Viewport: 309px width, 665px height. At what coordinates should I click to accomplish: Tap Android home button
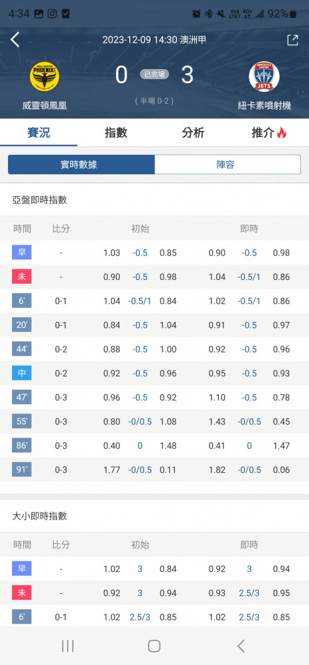(154, 646)
